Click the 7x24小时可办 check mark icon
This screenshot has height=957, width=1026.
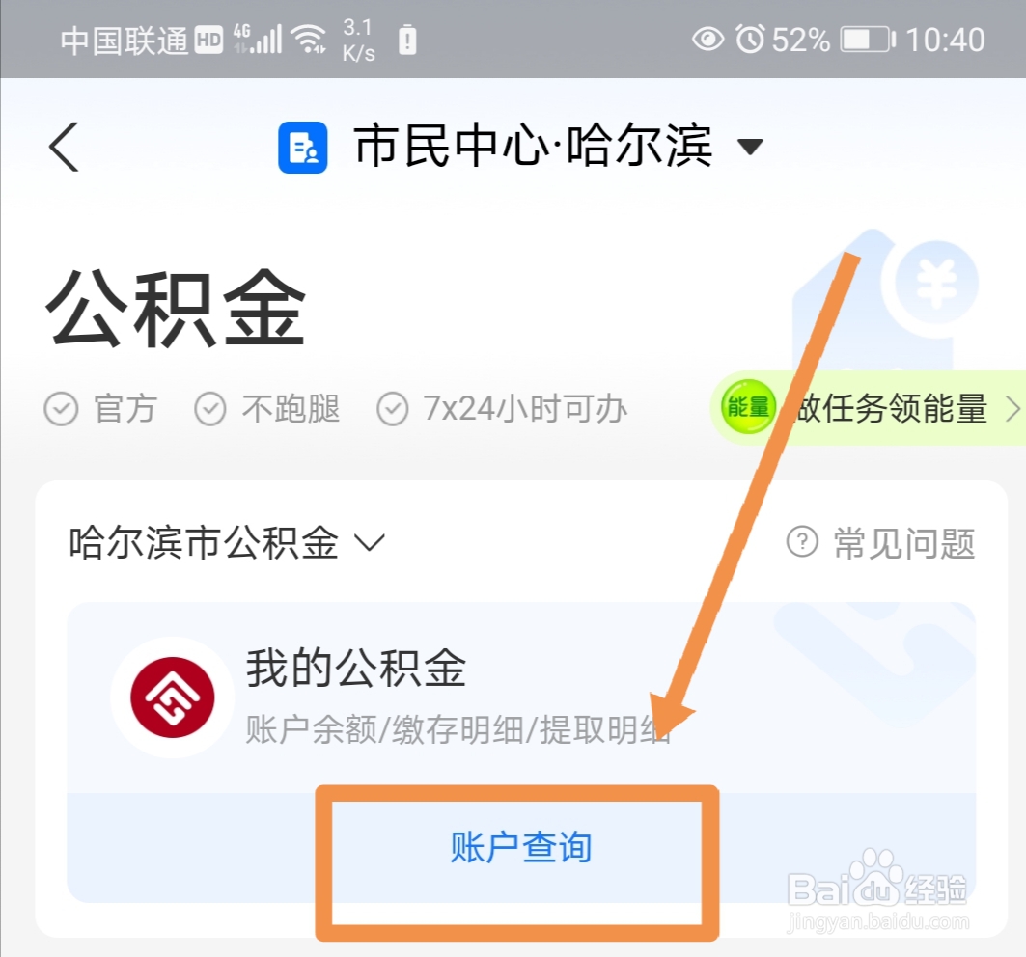click(393, 409)
